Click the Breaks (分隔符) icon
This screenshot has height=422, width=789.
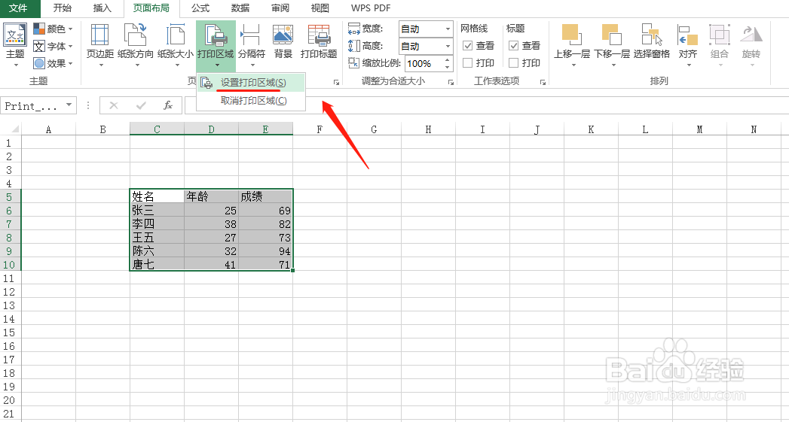251,35
